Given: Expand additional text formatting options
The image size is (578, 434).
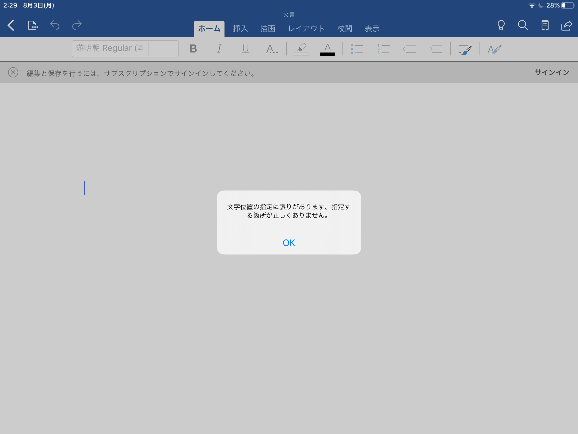Looking at the screenshot, I should (272, 49).
